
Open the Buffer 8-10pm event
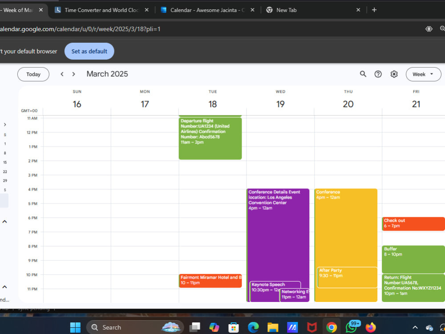[x=413, y=259]
